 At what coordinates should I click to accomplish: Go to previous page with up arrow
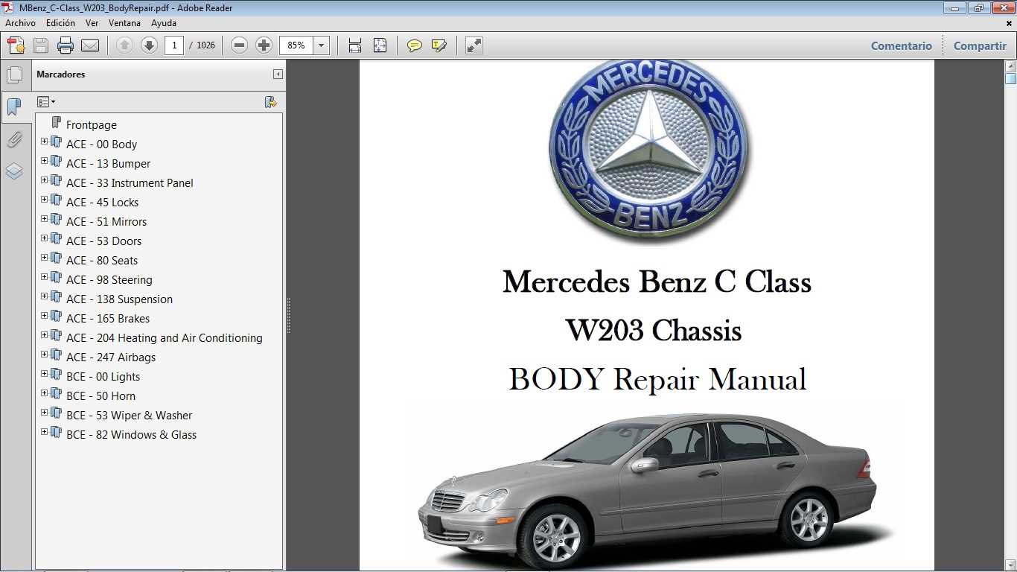click(124, 45)
